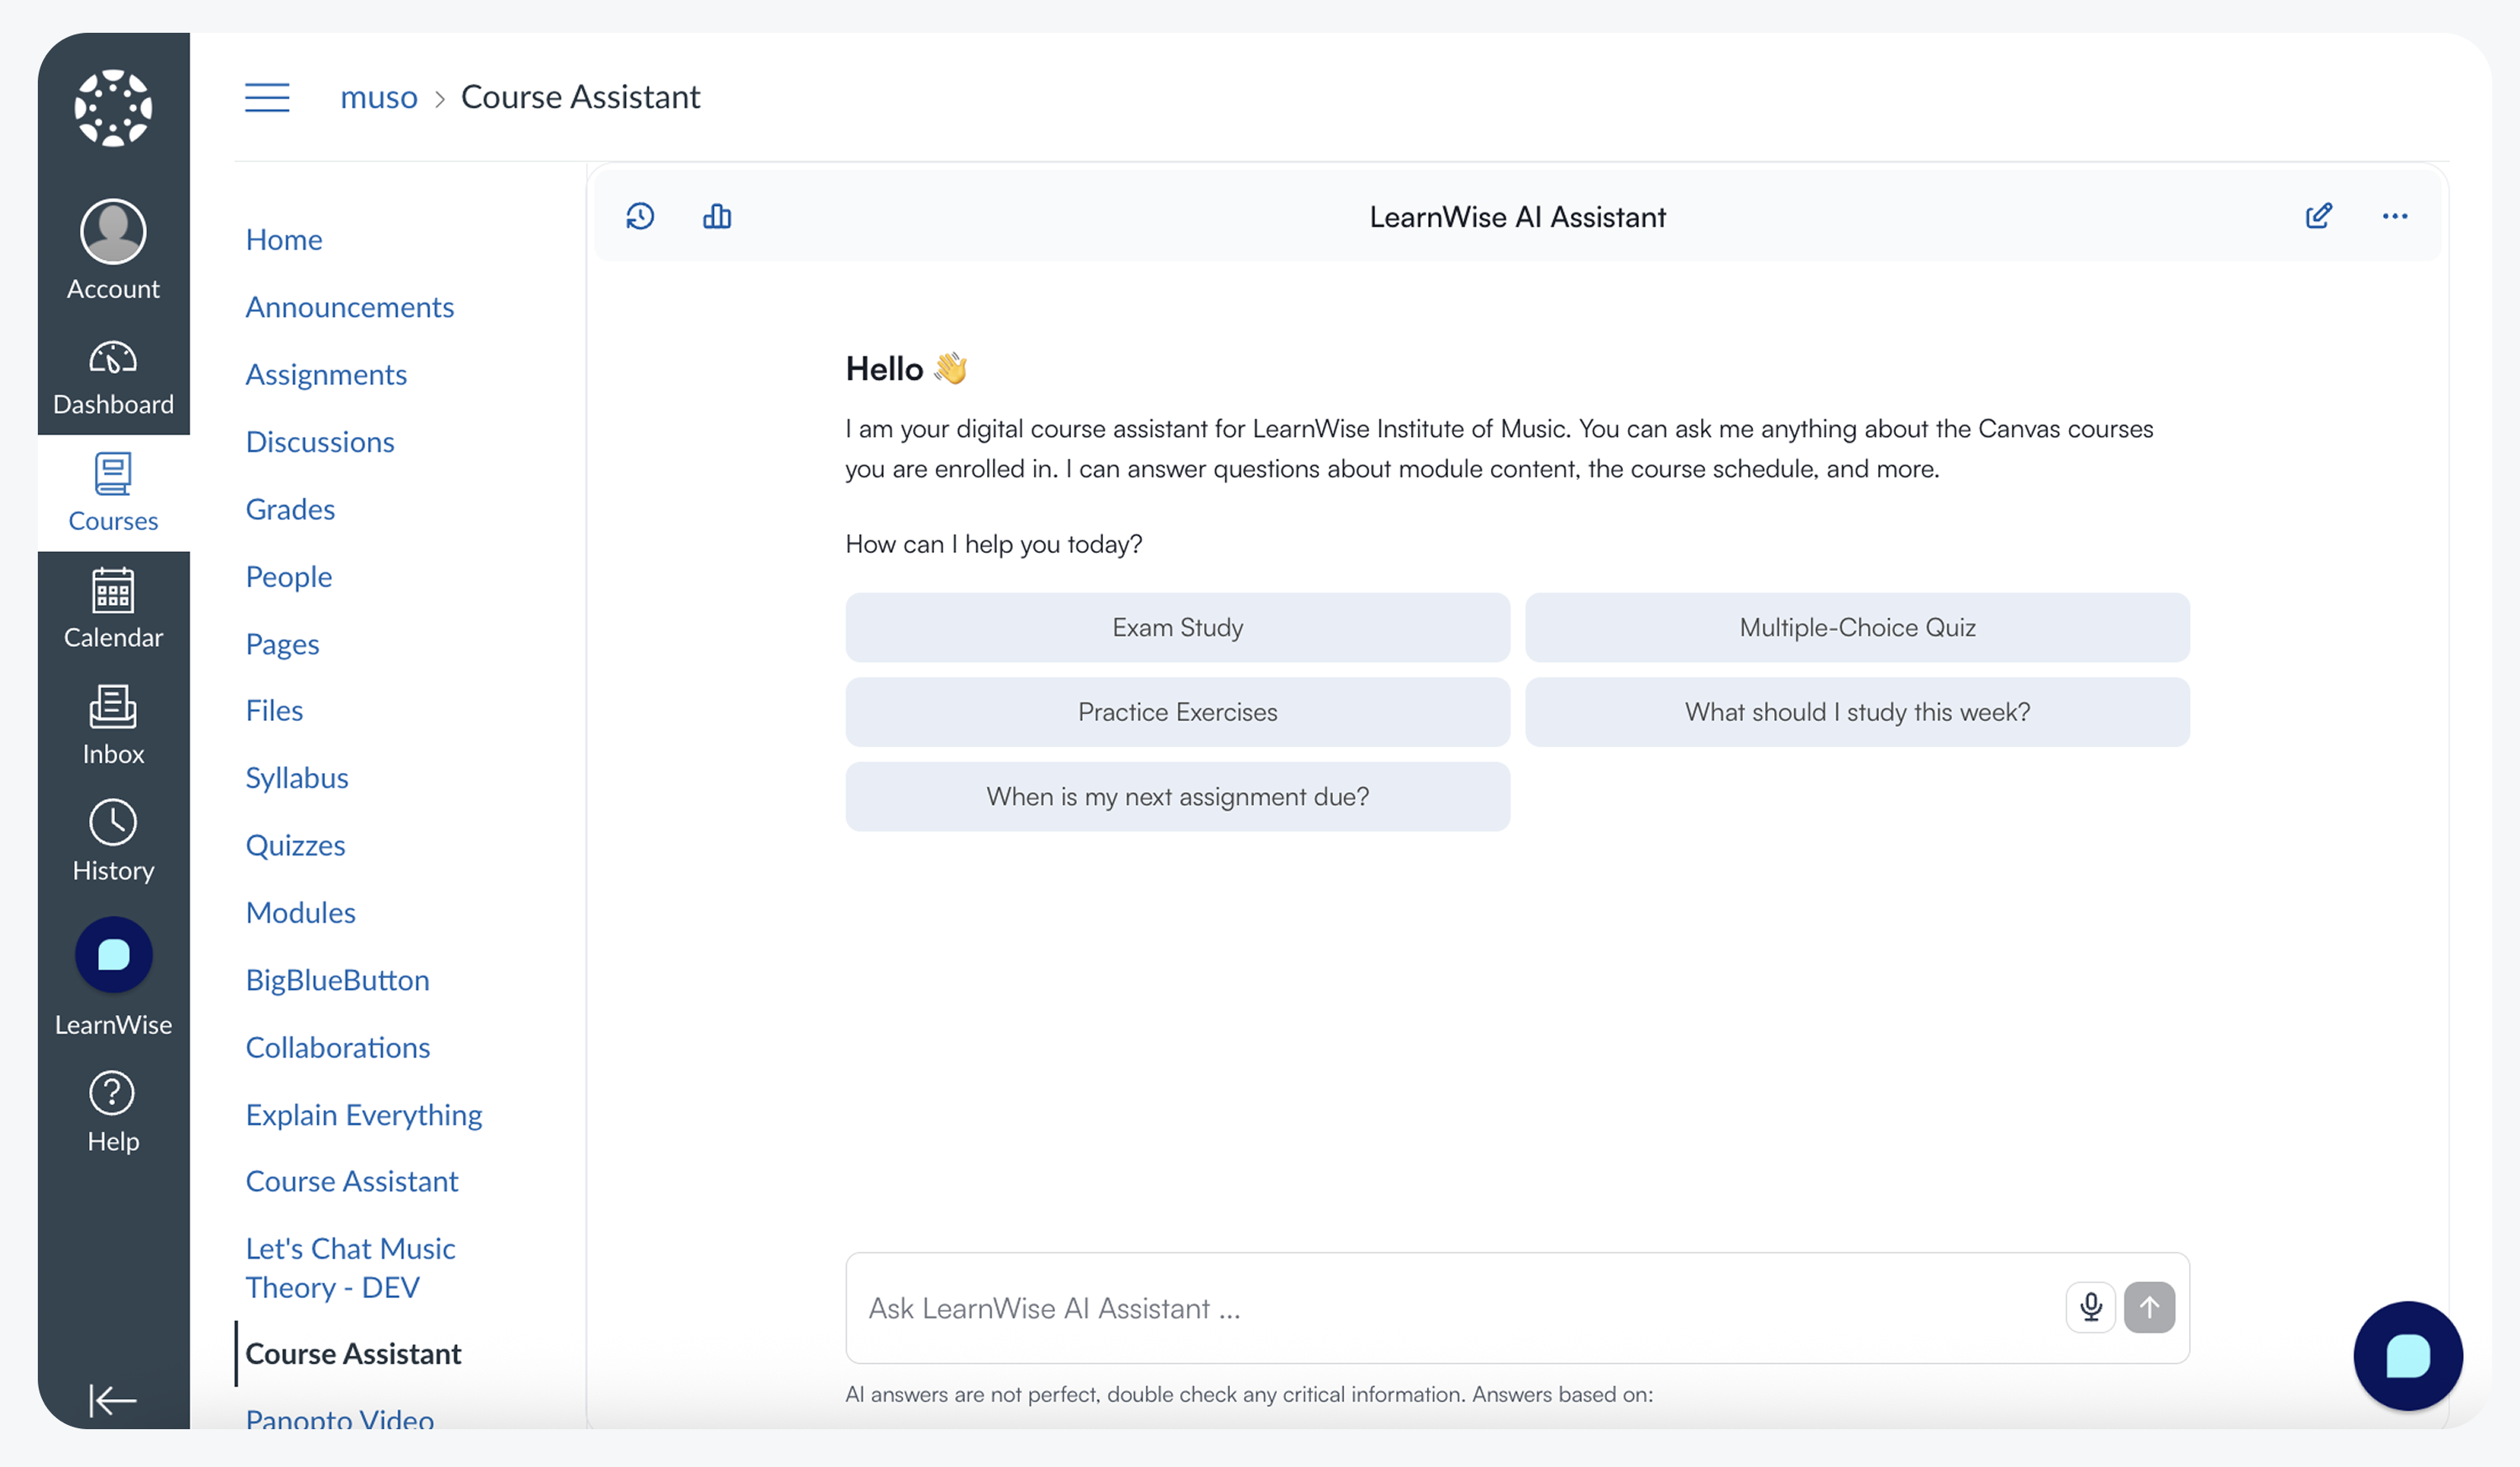
Task: Collapse global navigation with arrow icon
Action: coord(113,1399)
